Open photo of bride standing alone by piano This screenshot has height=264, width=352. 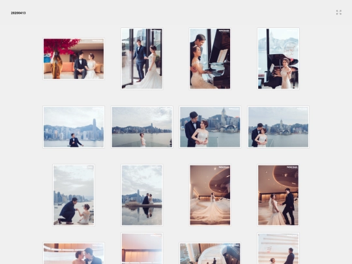click(x=278, y=59)
